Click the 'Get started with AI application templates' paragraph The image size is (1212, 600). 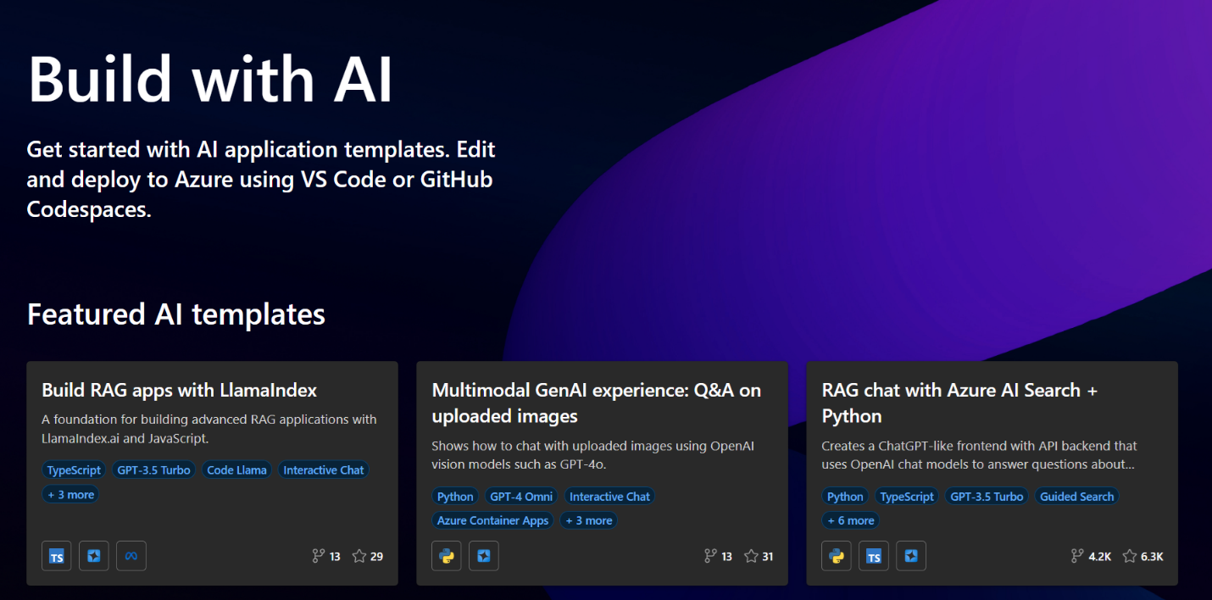261,180
